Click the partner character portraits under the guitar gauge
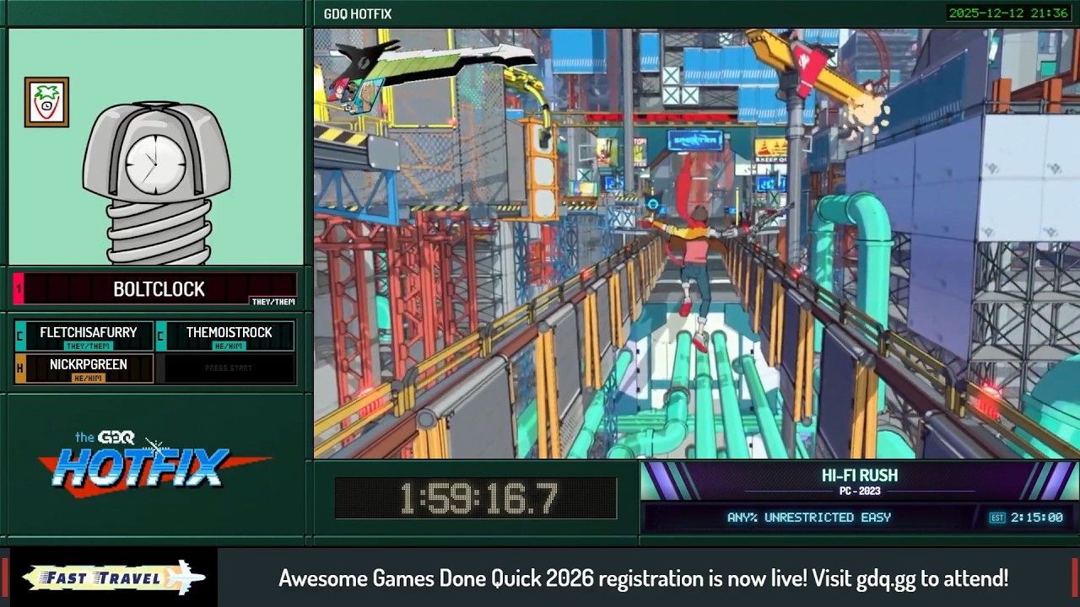1080x607 pixels. (x=356, y=94)
